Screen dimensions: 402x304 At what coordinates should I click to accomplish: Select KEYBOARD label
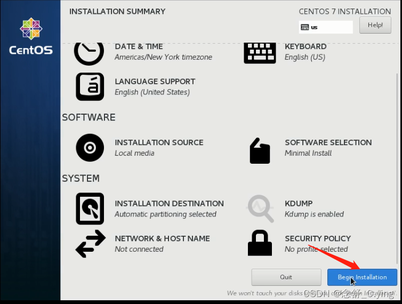pyautogui.click(x=305, y=46)
